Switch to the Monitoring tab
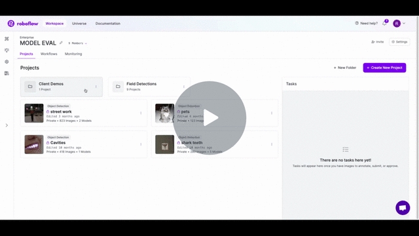This screenshot has height=236, width=419. pyautogui.click(x=73, y=54)
